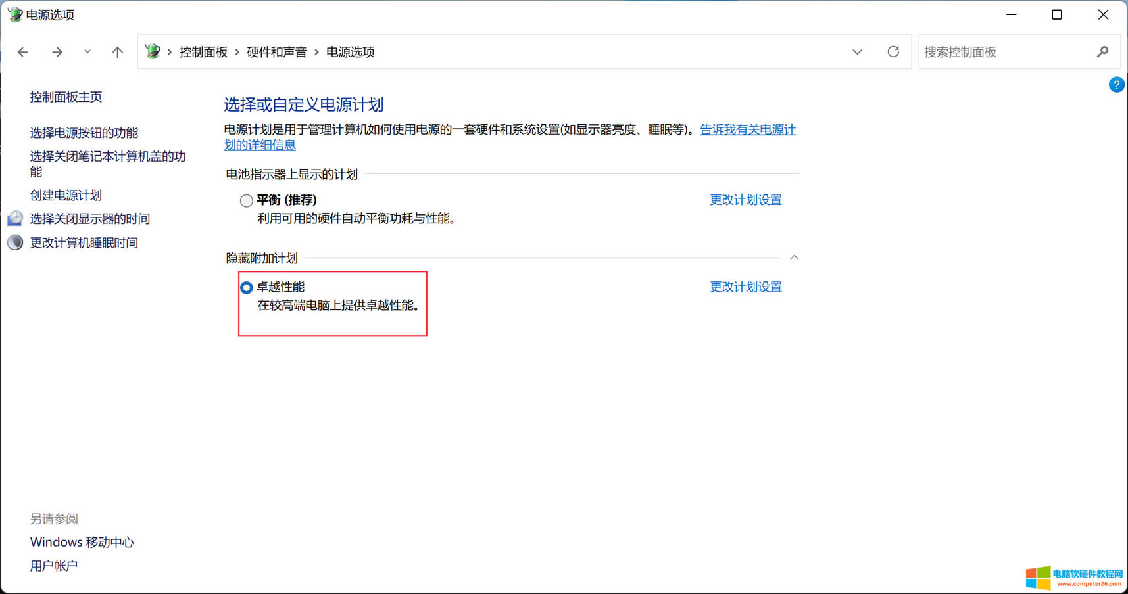This screenshot has height=594, width=1128.
Task: Go back with the left arrow button
Action: [23, 52]
